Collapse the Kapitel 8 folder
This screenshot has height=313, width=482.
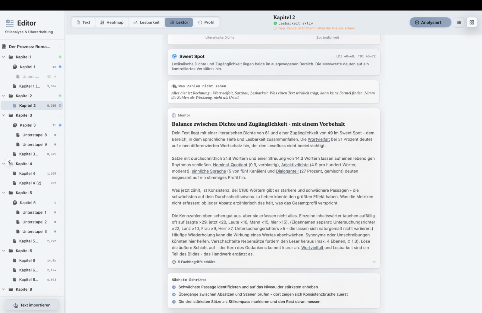point(4,290)
